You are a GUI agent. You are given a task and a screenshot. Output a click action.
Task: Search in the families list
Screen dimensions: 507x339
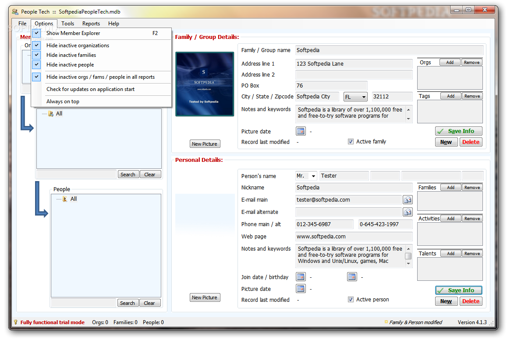tap(128, 175)
